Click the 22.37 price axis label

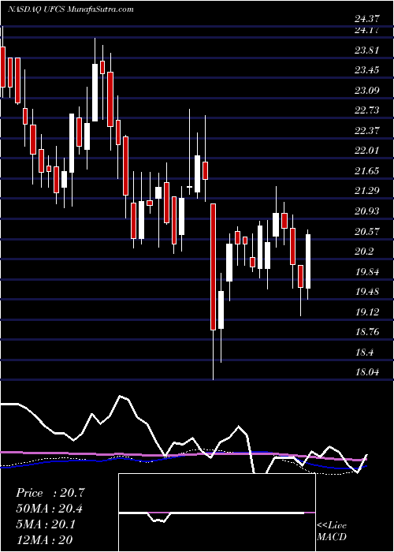pyautogui.click(x=366, y=131)
